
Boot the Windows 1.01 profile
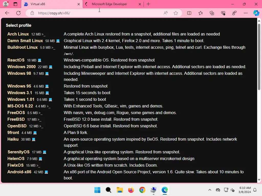21,99
